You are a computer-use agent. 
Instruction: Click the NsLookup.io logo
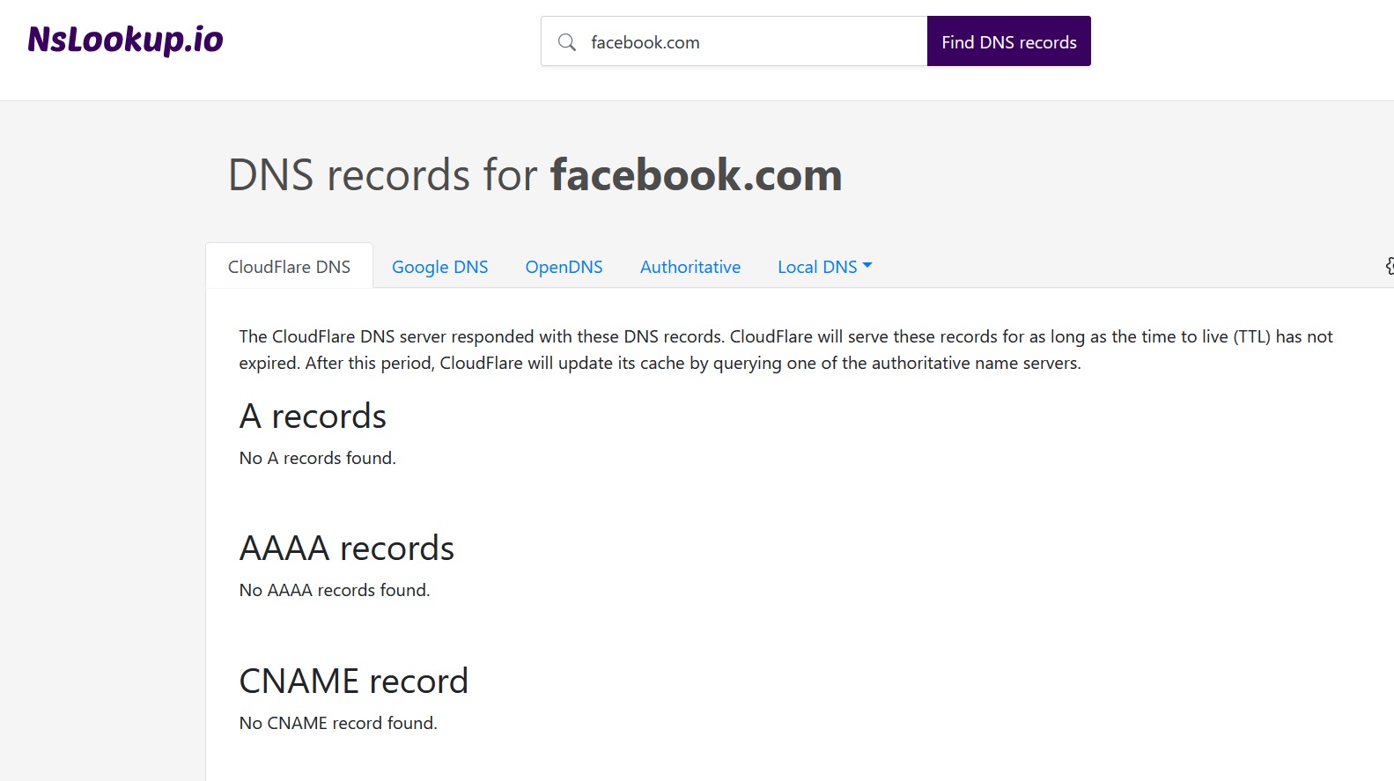125,40
